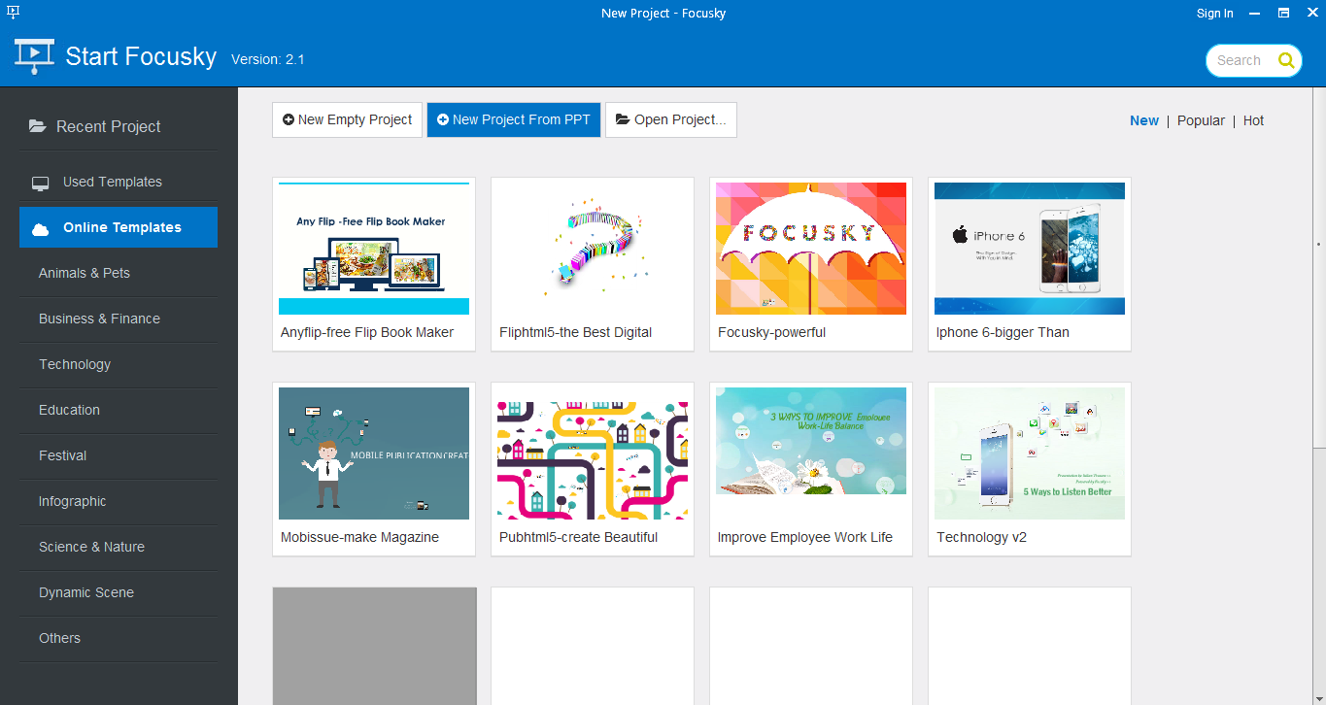Open Recent Project section

[119, 126]
